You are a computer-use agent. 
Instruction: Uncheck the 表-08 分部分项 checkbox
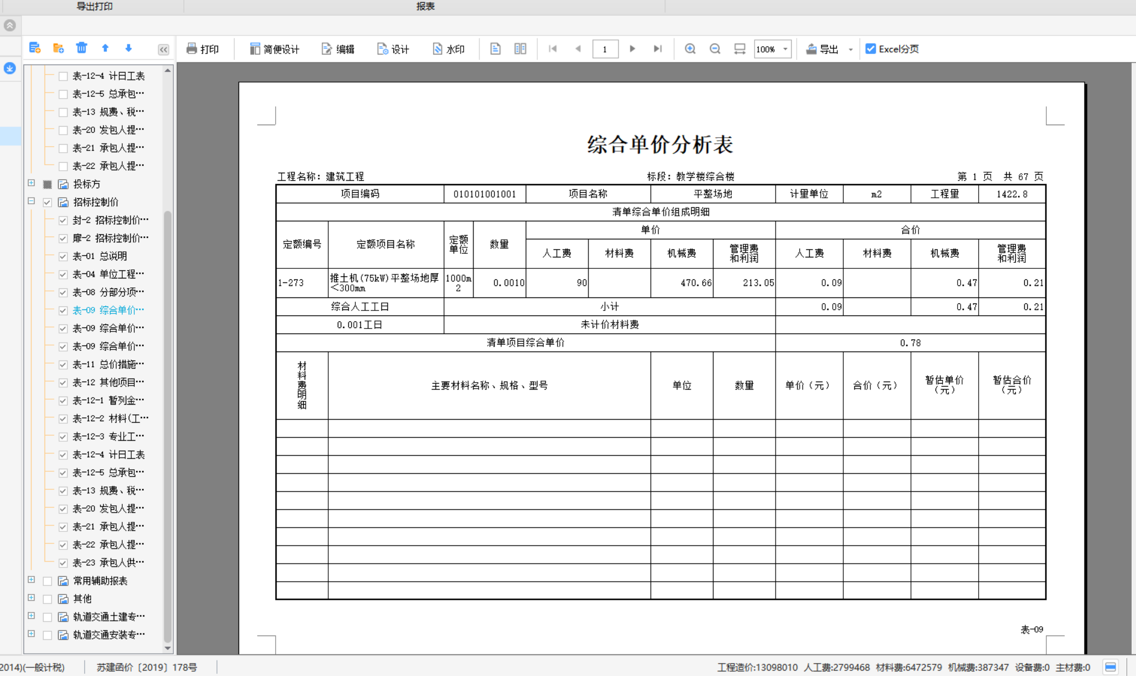(x=63, y=292)
